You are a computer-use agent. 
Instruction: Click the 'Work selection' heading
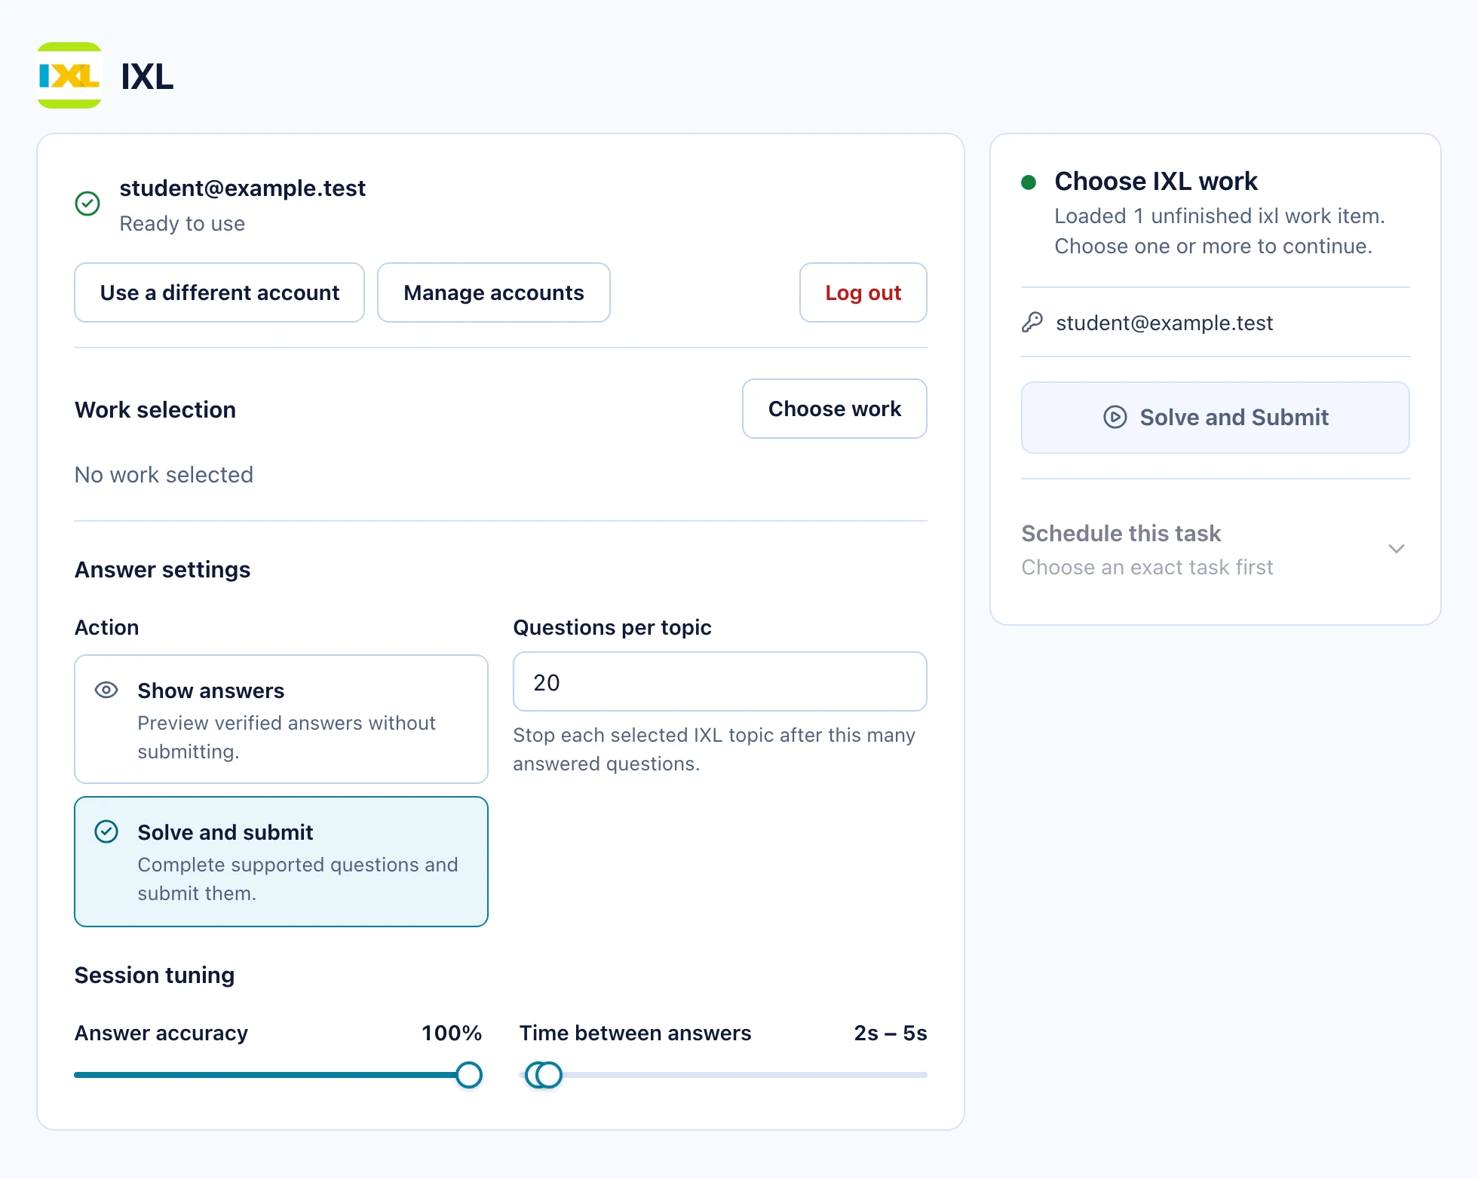tap(155, 410)
